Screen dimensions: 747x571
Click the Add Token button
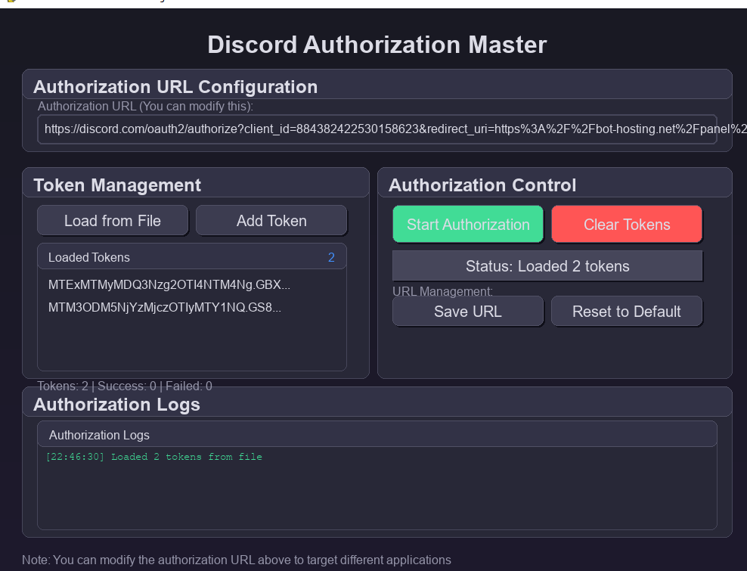[271, 221]
